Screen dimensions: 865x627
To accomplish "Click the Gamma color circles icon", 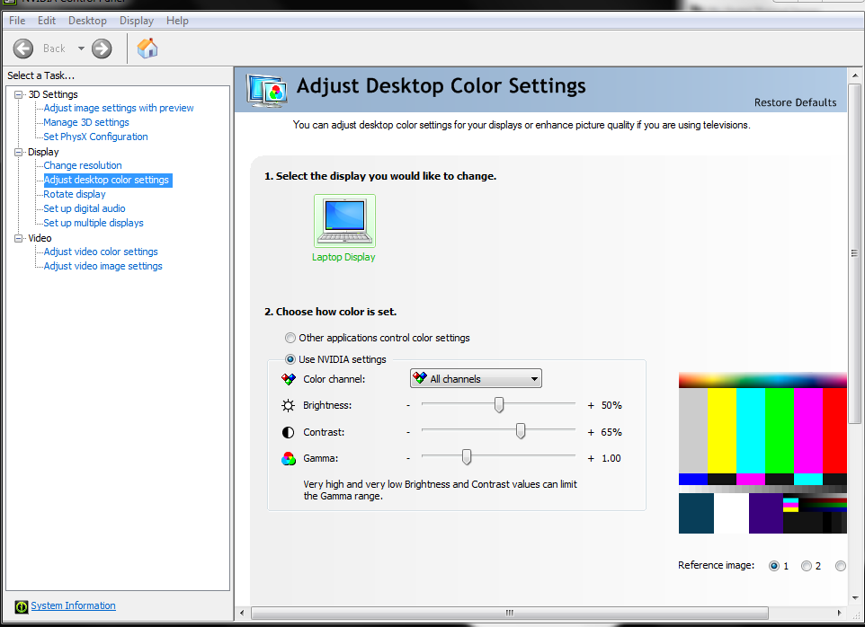I will 289,458.
